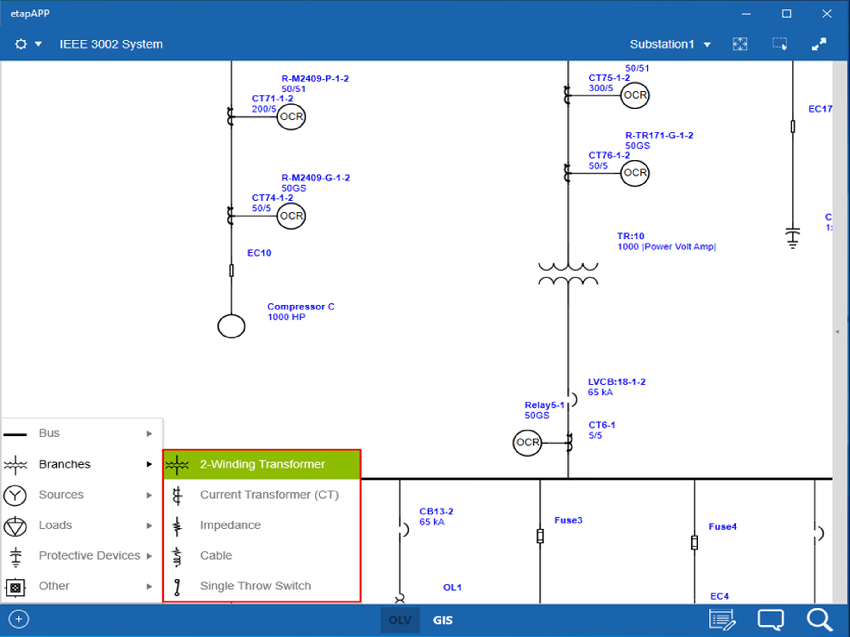Click the rectangle area select icon
The image size is (850, 637).
point(779,44)
